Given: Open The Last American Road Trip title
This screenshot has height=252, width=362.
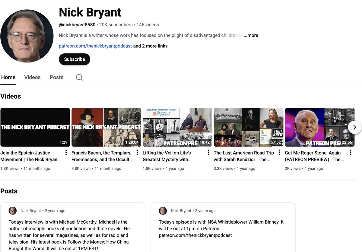Looking at the screenshot, I should pyautogui.click(x=244, y=156).
